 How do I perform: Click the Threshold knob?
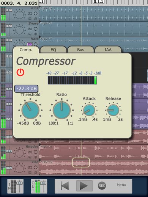[x=30, y=110]
